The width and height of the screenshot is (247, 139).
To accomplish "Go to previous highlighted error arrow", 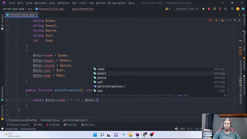I will [235, 20].
